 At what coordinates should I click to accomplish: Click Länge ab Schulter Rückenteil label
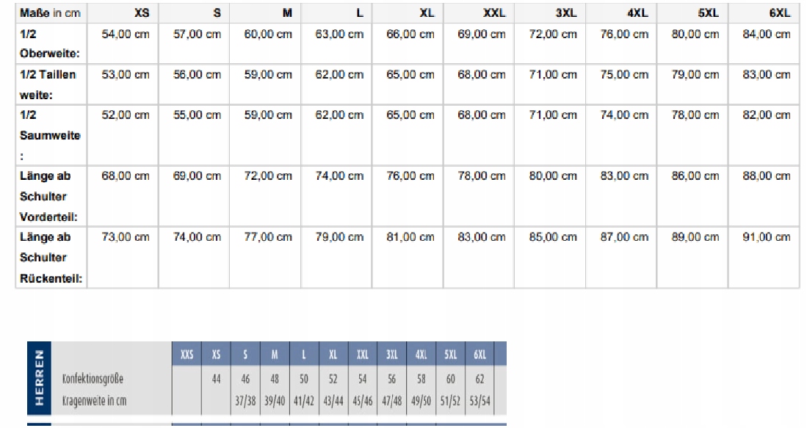pos(51,257)
